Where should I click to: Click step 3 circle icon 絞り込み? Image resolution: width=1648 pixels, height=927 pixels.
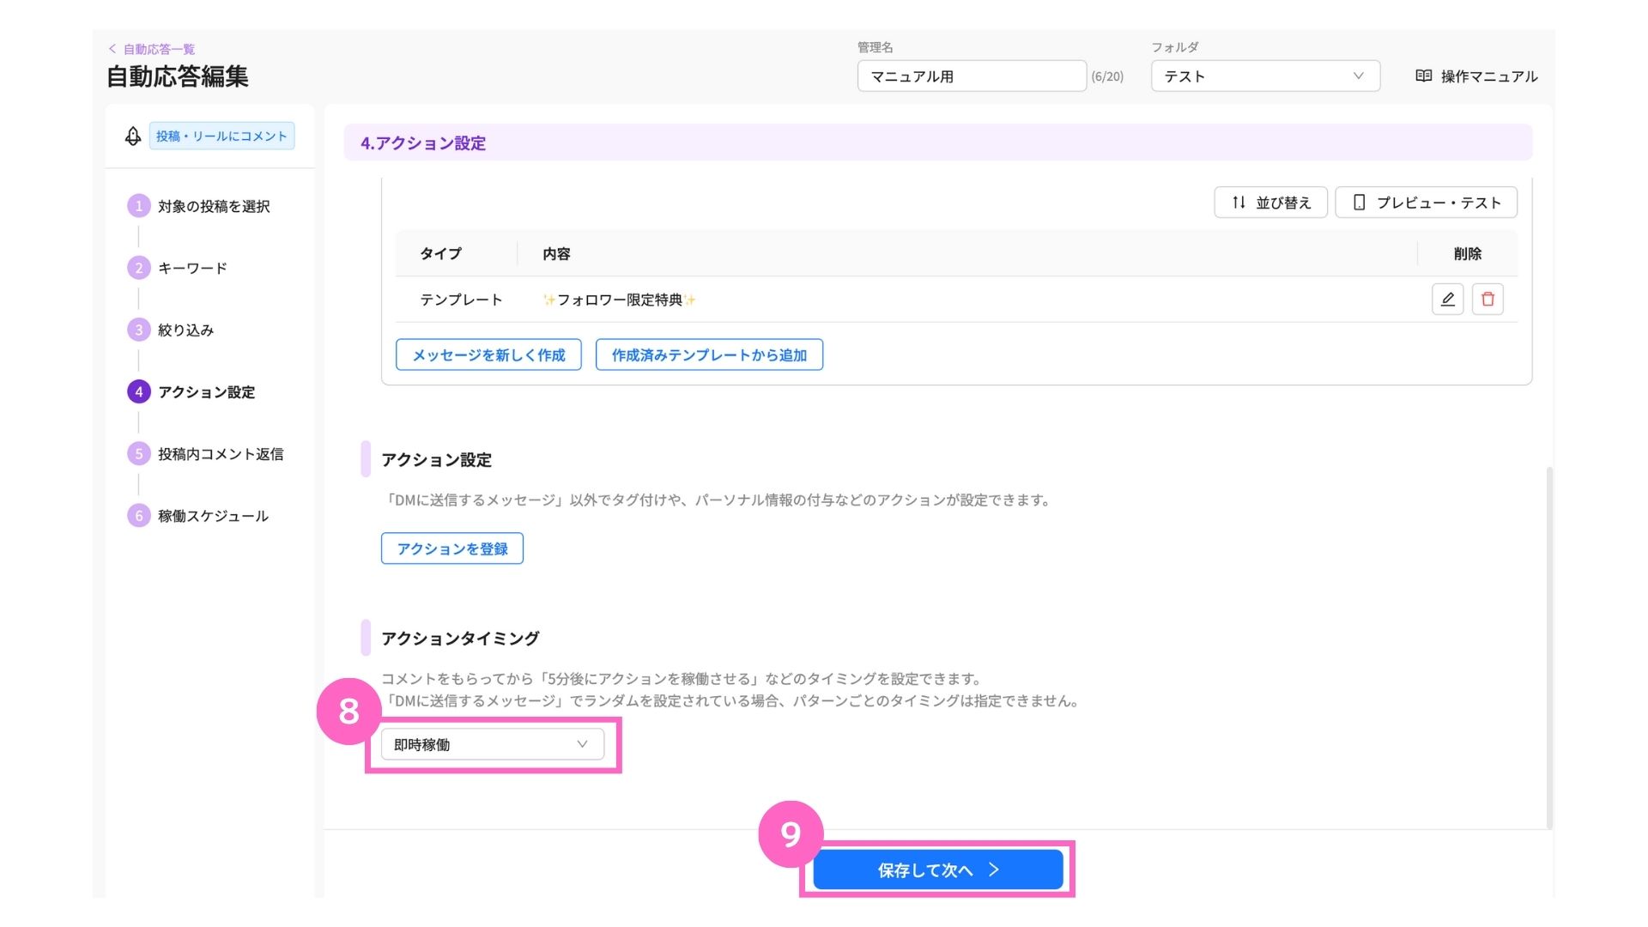pyautogui.click(x=138, y=330)
